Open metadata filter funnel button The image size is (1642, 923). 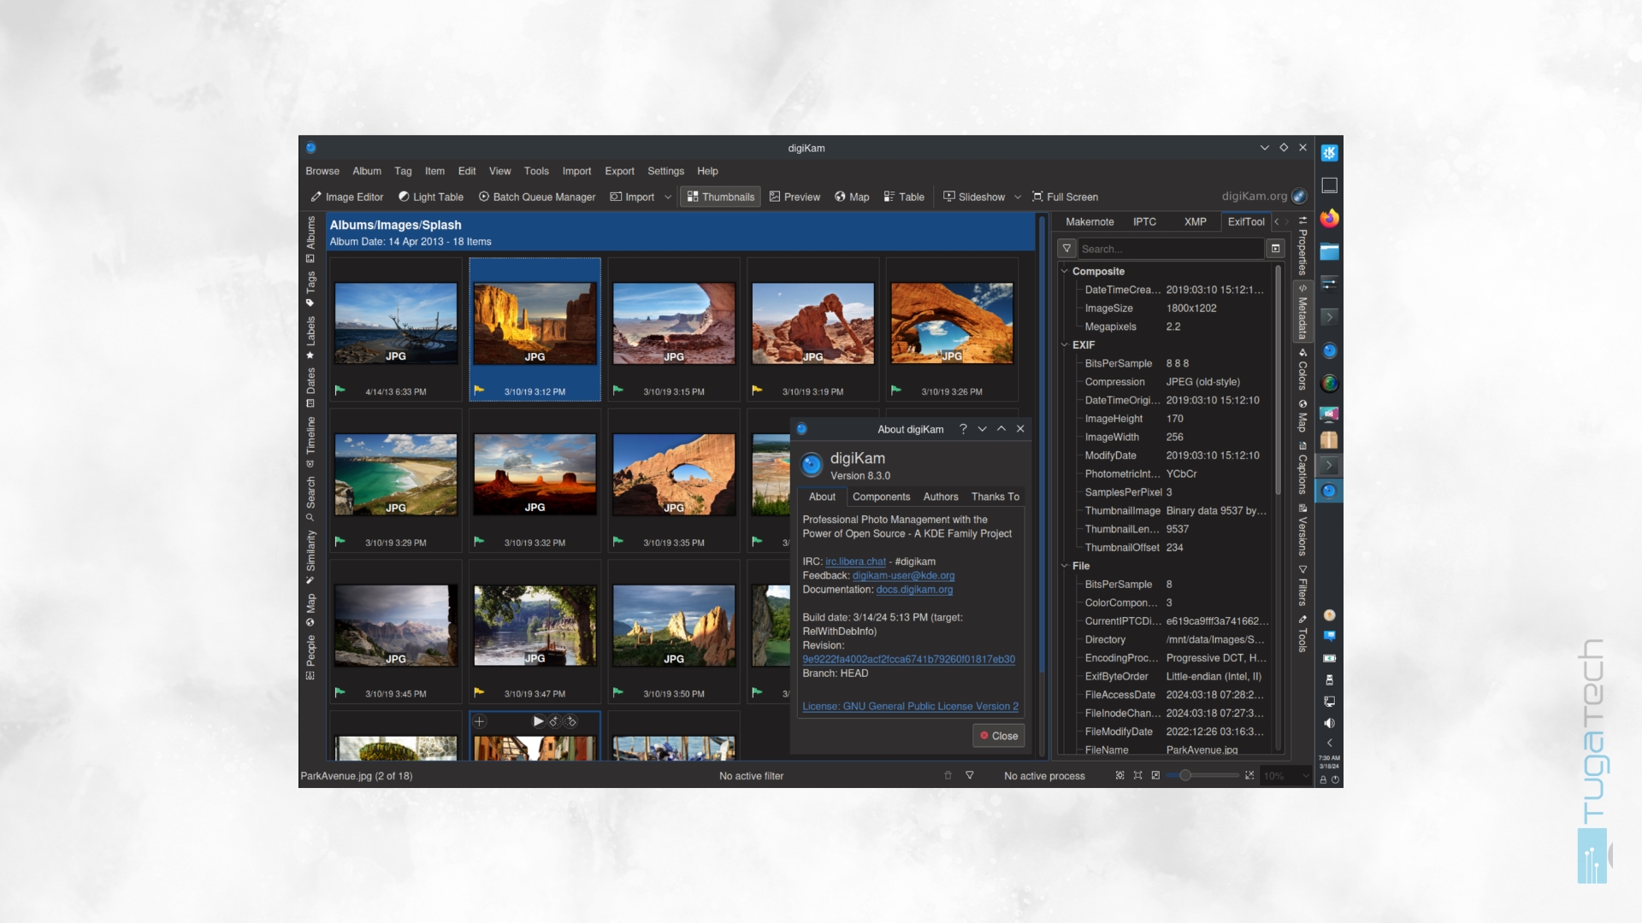pyautogui.click(x=1066, y=249)
